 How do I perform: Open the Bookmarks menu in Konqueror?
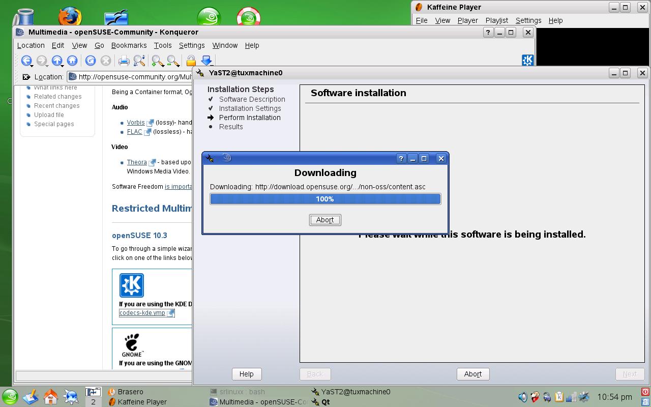click(x=129, y=45)
